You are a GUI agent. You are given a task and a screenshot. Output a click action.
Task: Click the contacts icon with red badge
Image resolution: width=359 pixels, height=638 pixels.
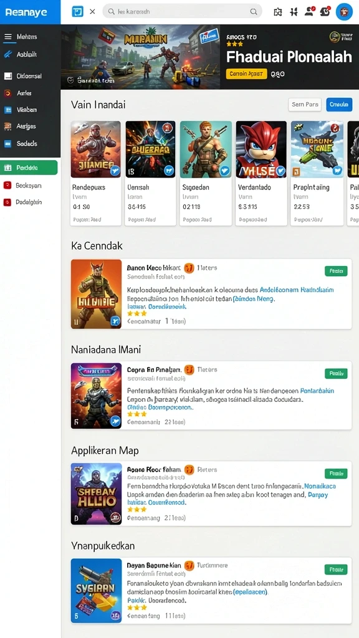point(309,11)
